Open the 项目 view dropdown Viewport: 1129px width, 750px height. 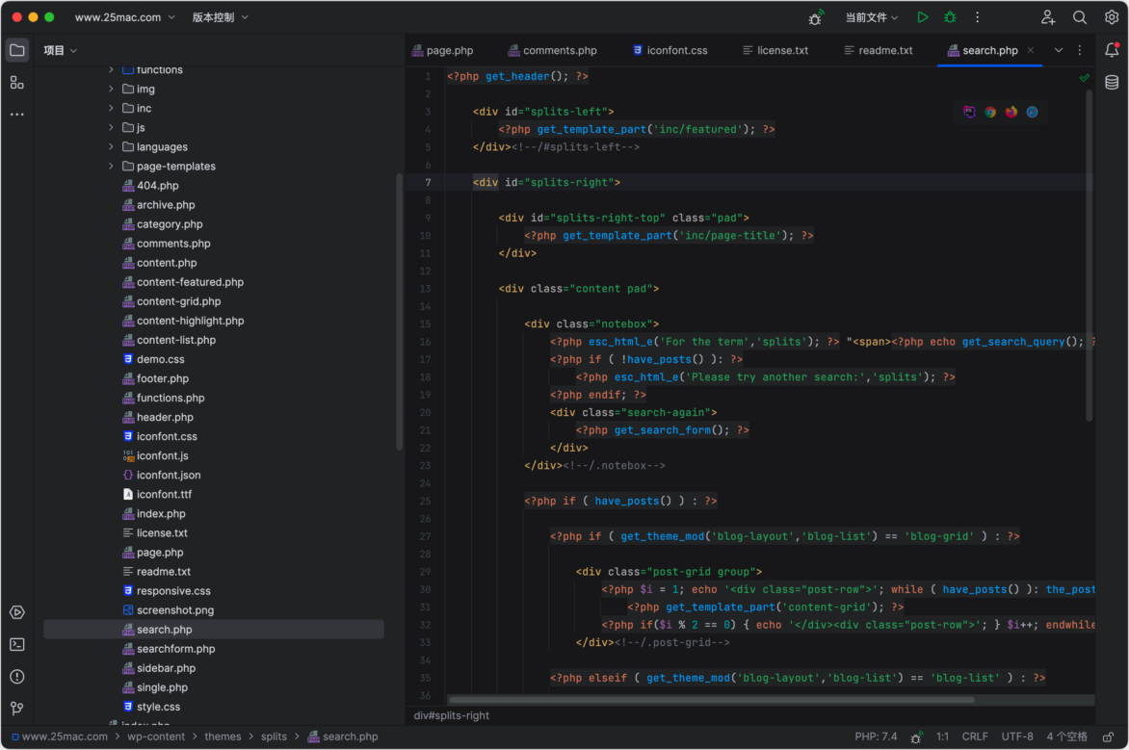(x=60, y=50)
